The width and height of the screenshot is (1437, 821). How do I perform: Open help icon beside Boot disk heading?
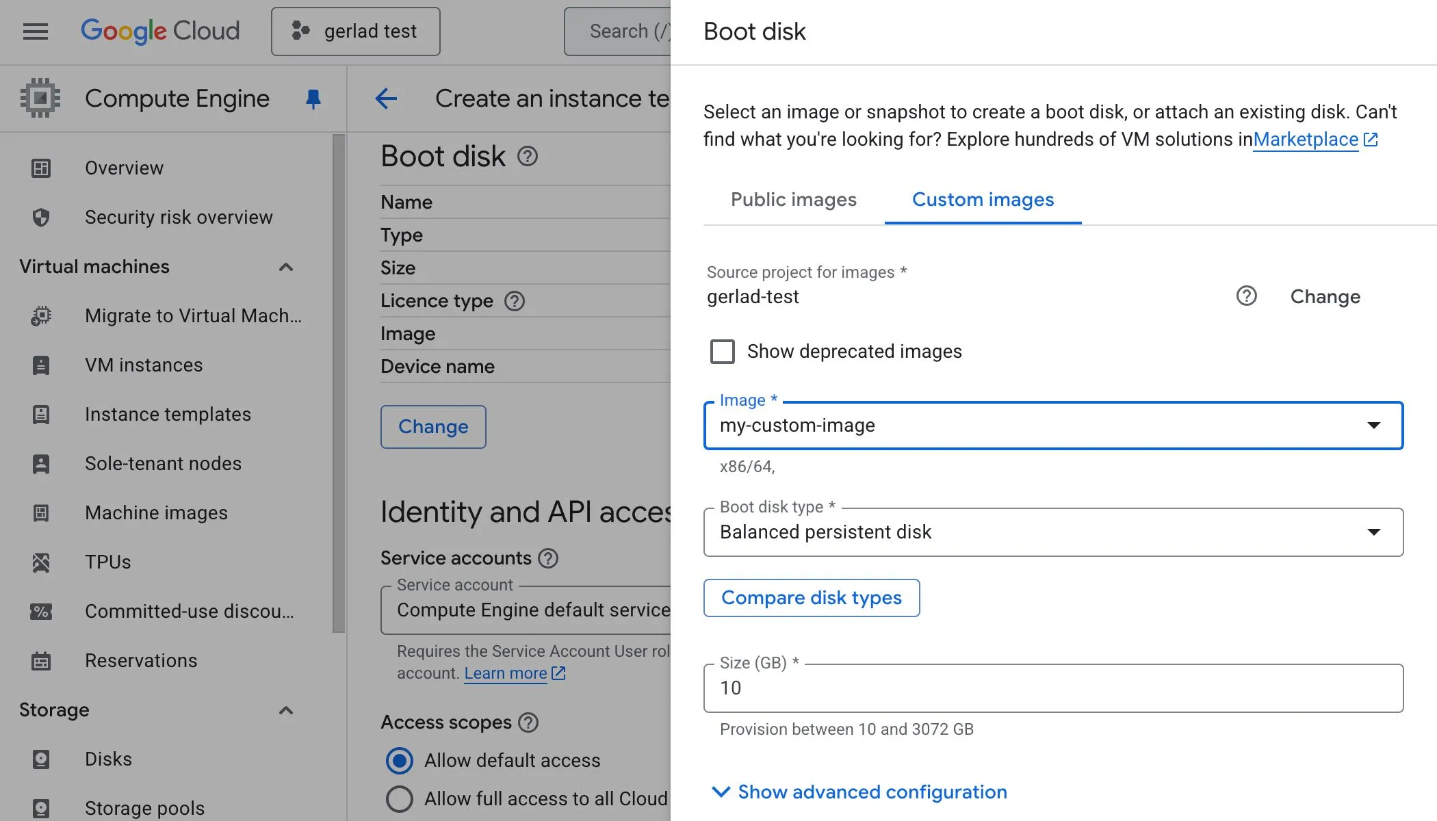[528, 157]
